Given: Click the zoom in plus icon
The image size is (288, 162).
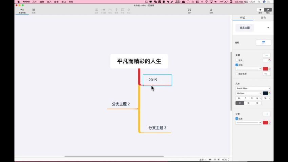Looking at the screenshot, I should (x=219, y=160).
